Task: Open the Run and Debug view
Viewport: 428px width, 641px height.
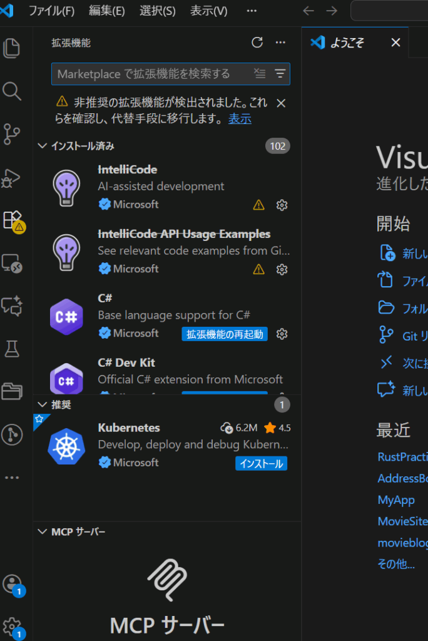Action: 12,177
